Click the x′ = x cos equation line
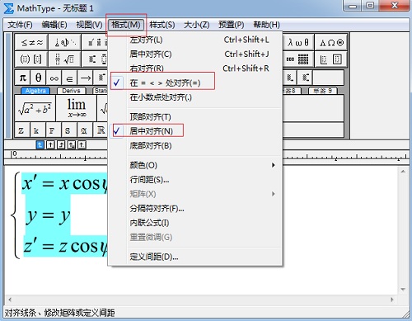This screenshot has width=412, height=321. [x=65, y=183]
